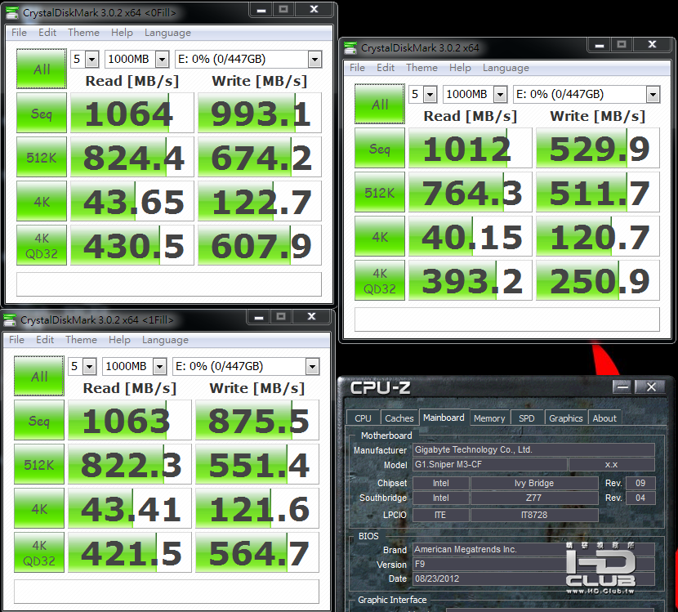The width and height of the screenshot is (678, 612).
Task: Click All button in CrystalDiskMark window without Fill label
Action: coord(380,104)
